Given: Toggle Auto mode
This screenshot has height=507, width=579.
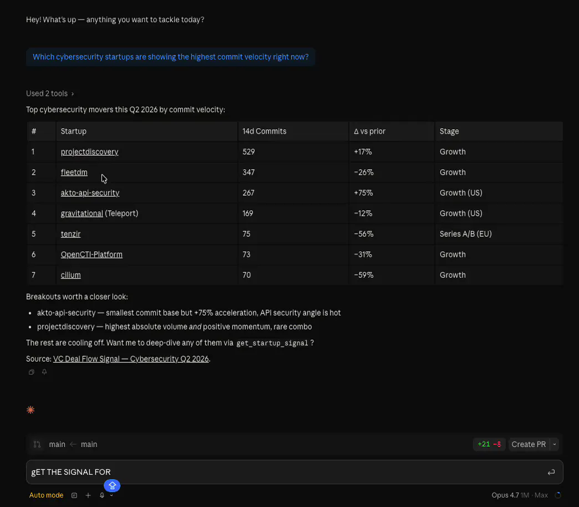Looking at the screenshot, I should click(x=46, y=495).
